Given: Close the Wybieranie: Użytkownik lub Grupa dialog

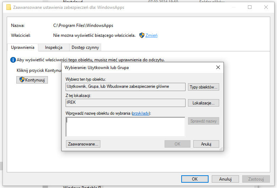Looking at the screenshot, I should [218, 67].
